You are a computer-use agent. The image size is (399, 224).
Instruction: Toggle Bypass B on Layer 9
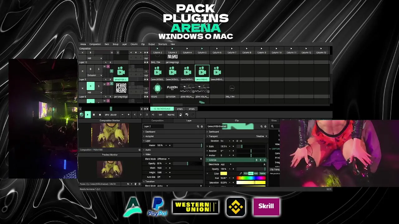click(x=90, y=69)
